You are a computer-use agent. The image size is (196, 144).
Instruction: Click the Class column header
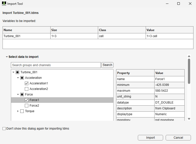122,30
